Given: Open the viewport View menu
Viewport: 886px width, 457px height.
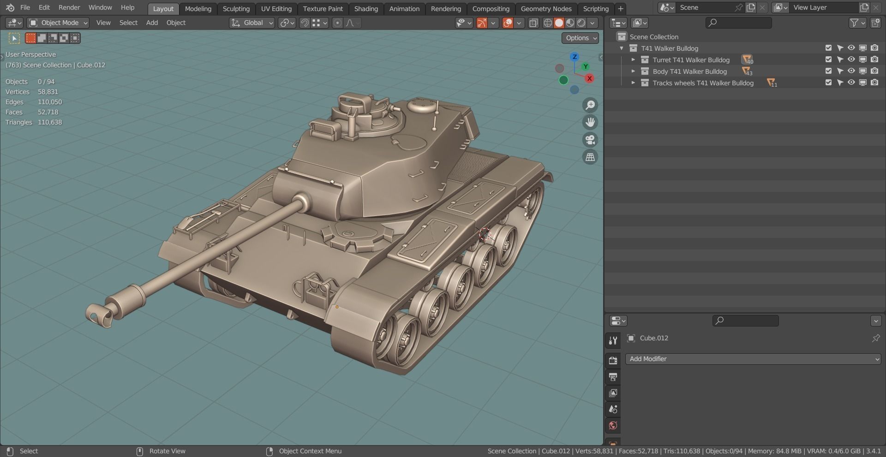Looking at the screenshot, I should coord(103,23).
